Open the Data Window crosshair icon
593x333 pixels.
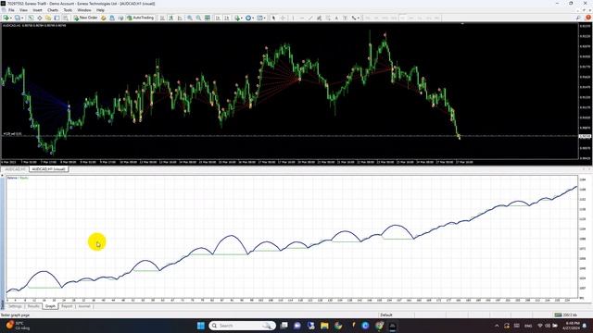pyautogui.click(x=39, y=18)
